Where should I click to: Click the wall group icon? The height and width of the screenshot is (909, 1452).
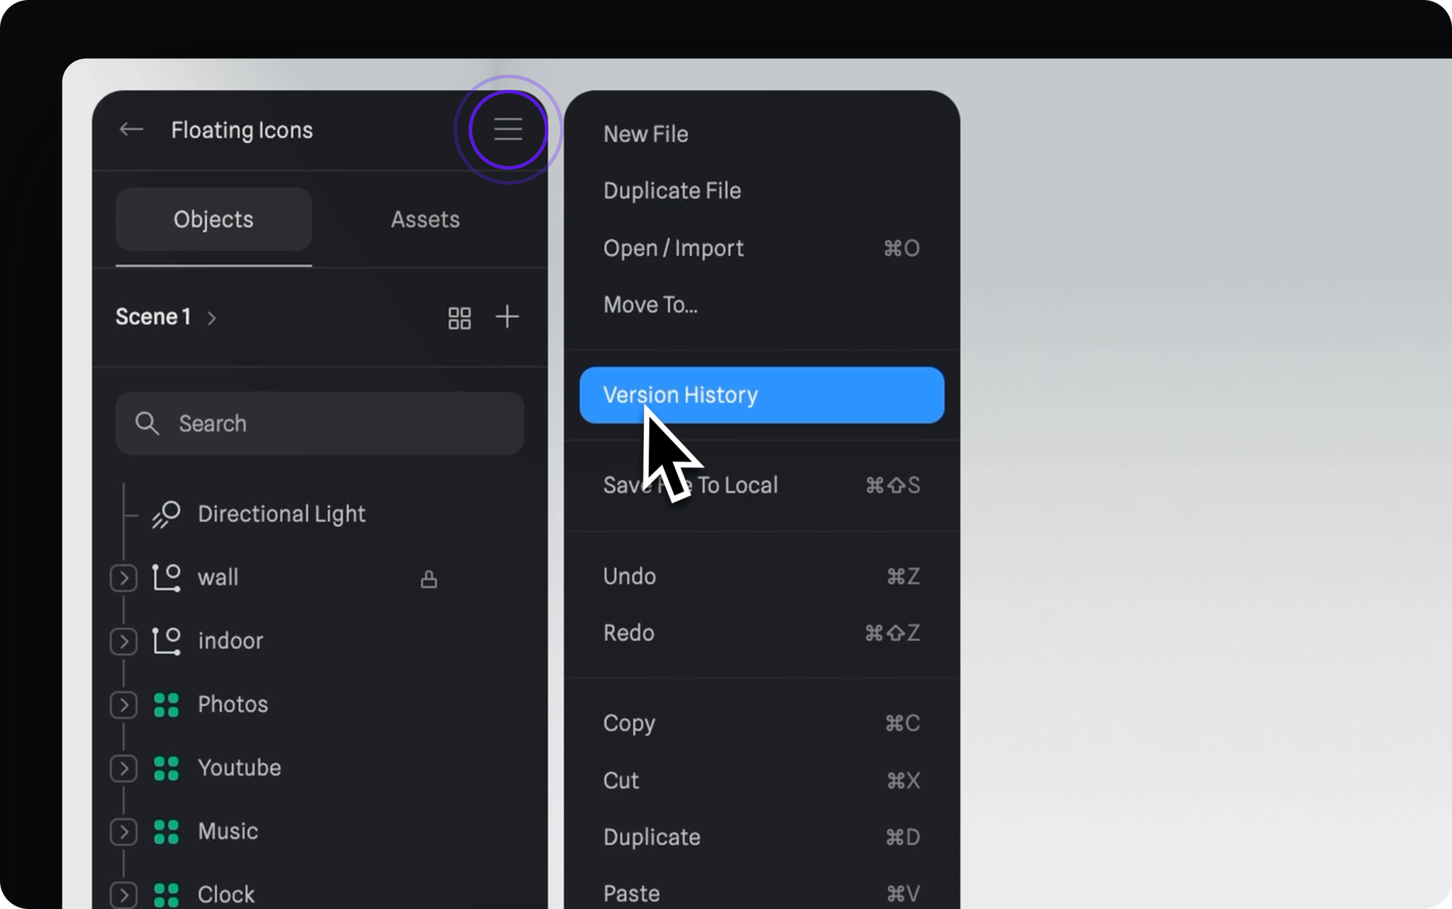click(x=166, y=577)
